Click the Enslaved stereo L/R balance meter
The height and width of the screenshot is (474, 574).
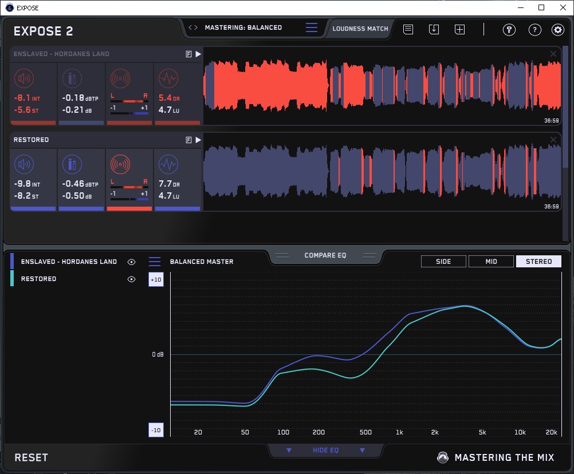pos(129,101)
